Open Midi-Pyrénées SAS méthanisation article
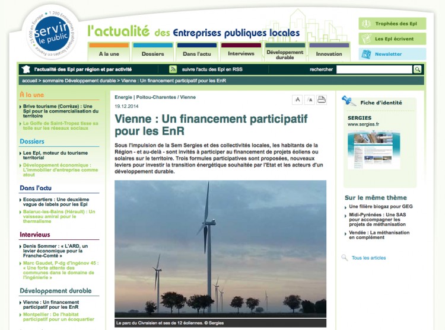 click(377, 220)
